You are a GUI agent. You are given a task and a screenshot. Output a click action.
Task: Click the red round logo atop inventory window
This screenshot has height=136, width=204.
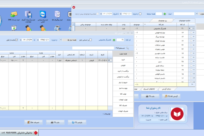(74, 7)
